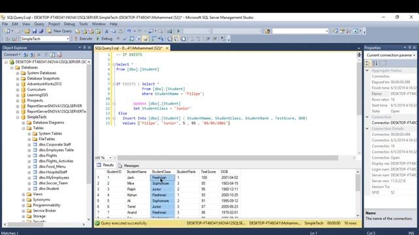
Task: Open Current connection parameters dropdown
Action: 414,55
